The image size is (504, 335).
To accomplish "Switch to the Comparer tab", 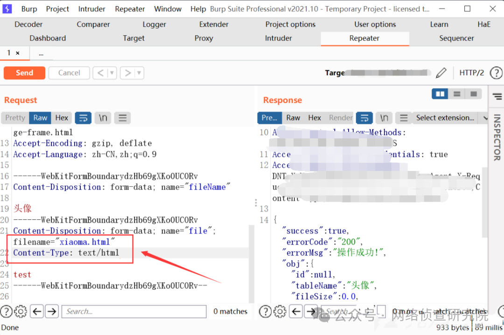I will 93,24.
